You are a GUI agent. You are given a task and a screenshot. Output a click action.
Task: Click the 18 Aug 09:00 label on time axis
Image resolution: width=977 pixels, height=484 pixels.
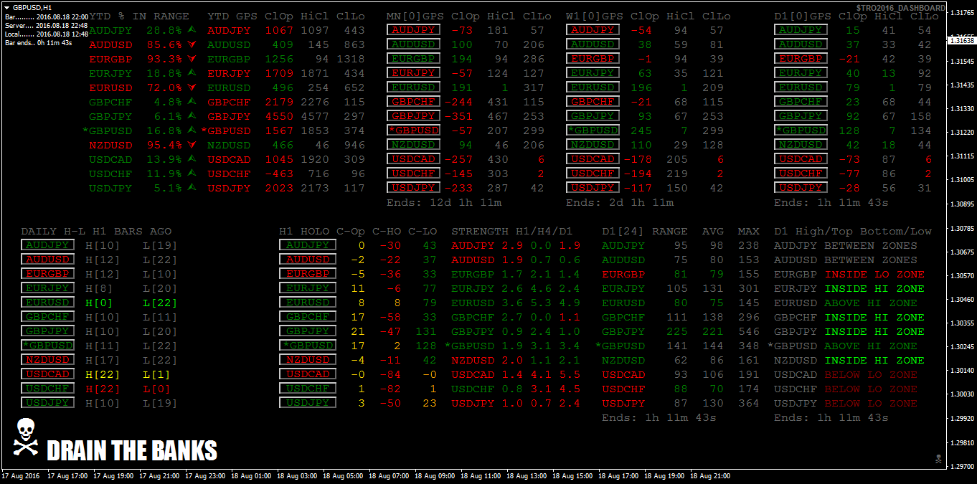click(436, 476)
